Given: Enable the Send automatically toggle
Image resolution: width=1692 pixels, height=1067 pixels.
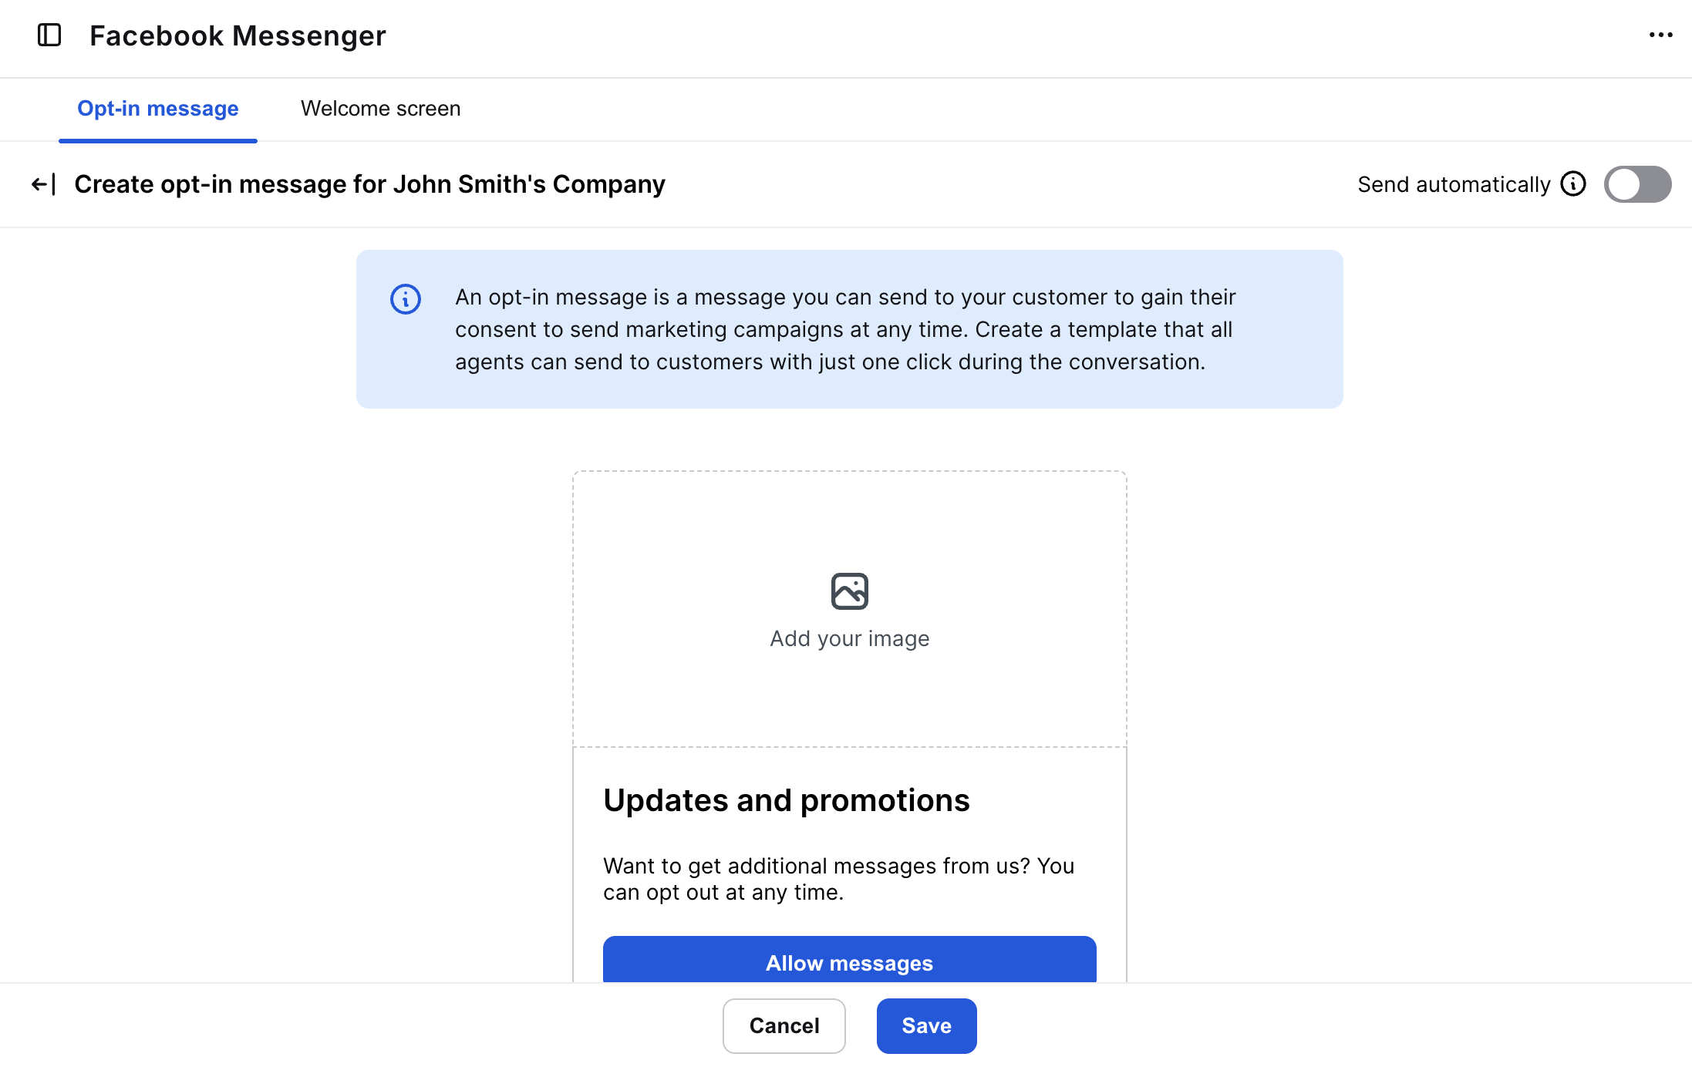Looking at the screenshot, I should [1637, 184].
